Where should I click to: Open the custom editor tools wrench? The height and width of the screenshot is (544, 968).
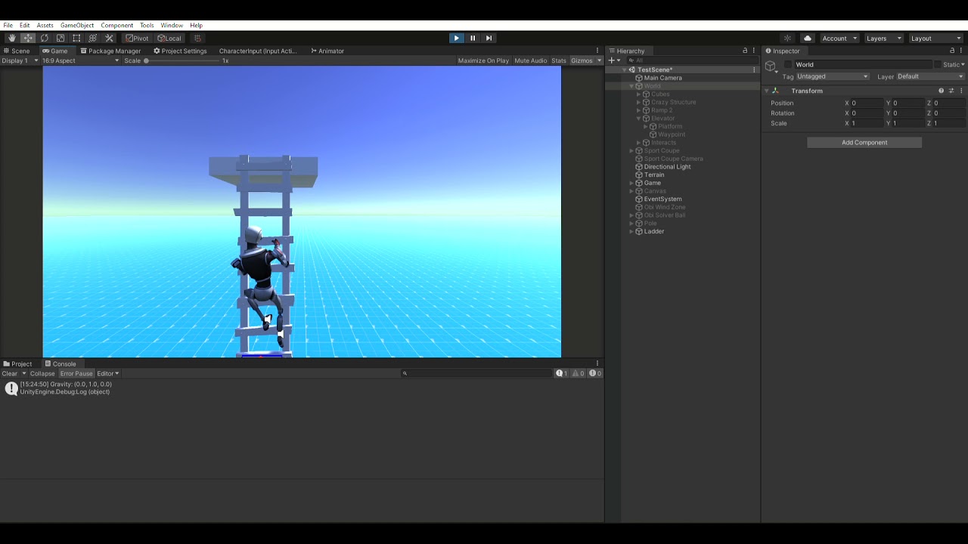(x=109, y=38)
